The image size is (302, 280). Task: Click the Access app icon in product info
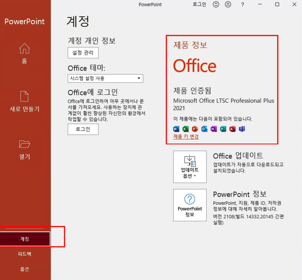(x=232, y=129)
